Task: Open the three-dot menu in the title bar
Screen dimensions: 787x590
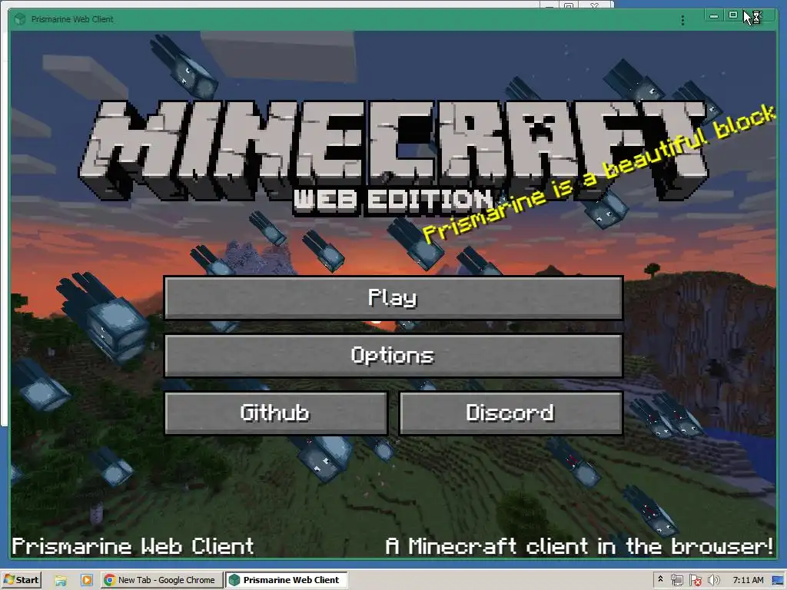Action: [682, 20]
